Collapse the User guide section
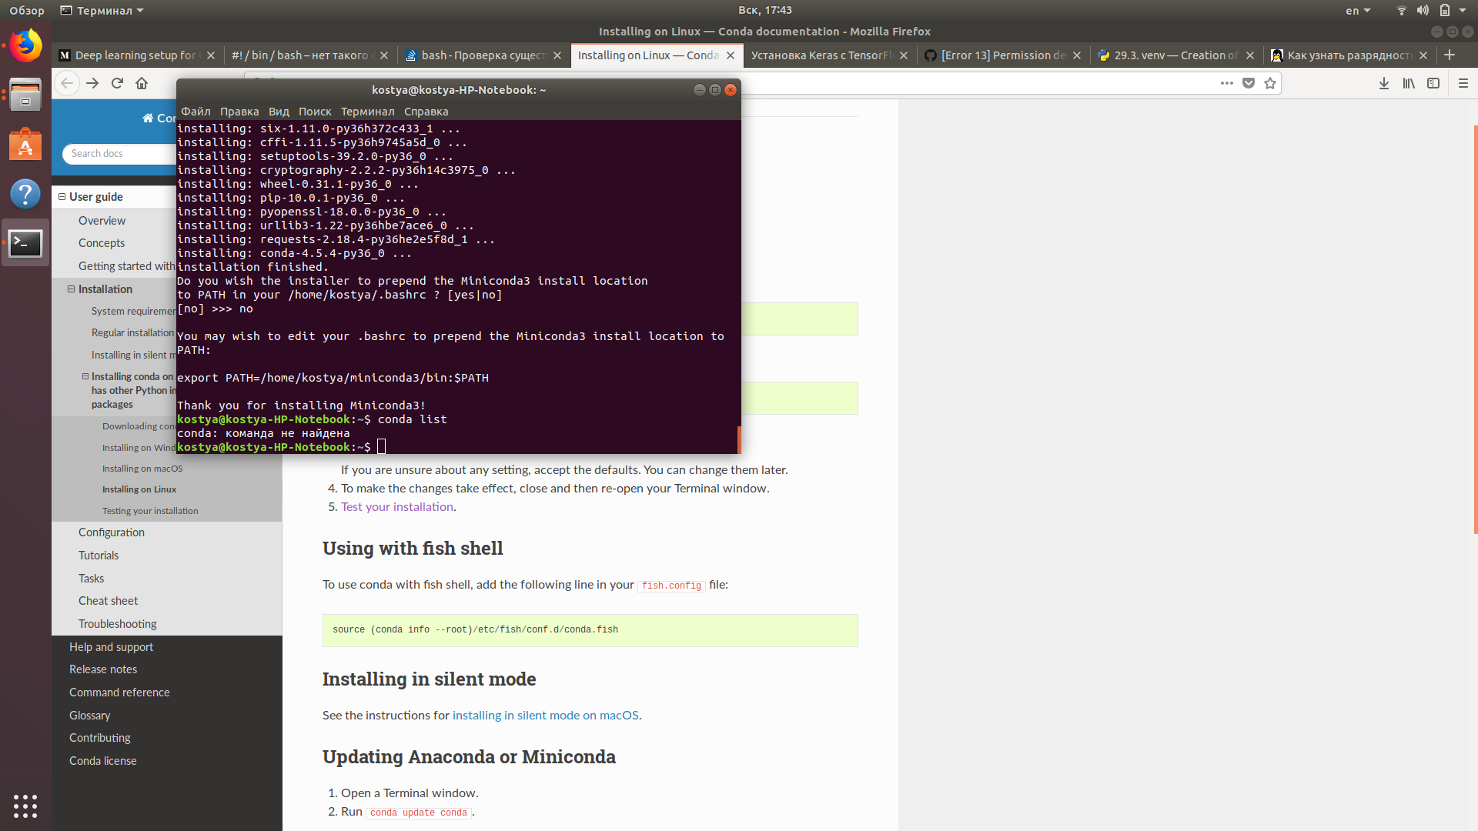1478x831 pixels. click(62, 197)
